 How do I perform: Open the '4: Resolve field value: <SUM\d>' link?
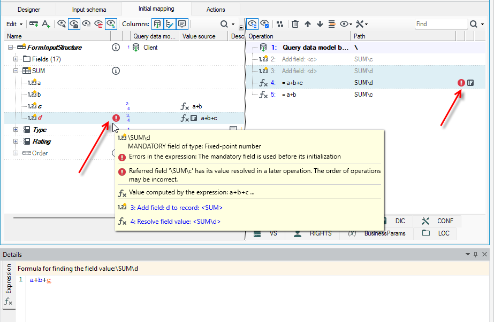176,222
